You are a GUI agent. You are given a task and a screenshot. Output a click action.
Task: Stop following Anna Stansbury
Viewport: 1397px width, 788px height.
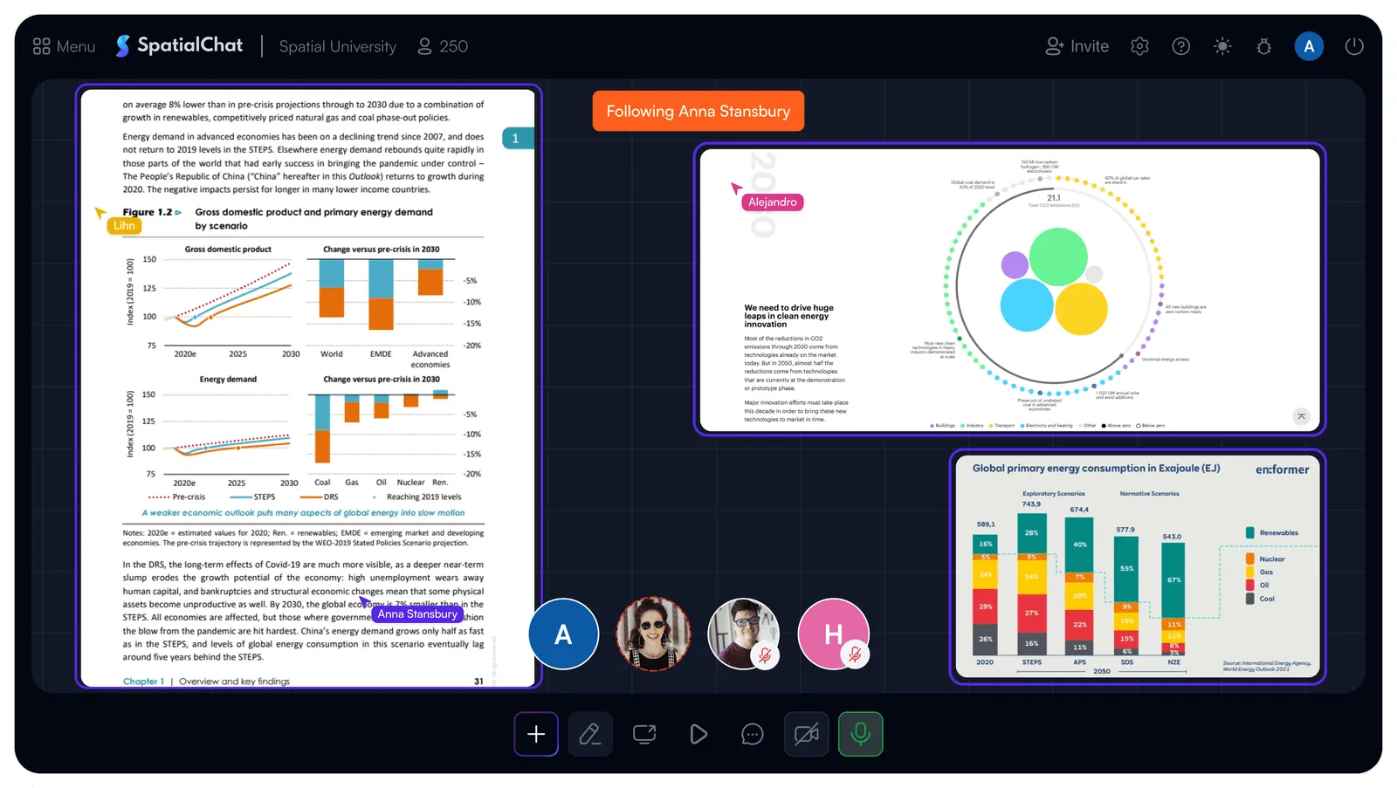point(698,111)
